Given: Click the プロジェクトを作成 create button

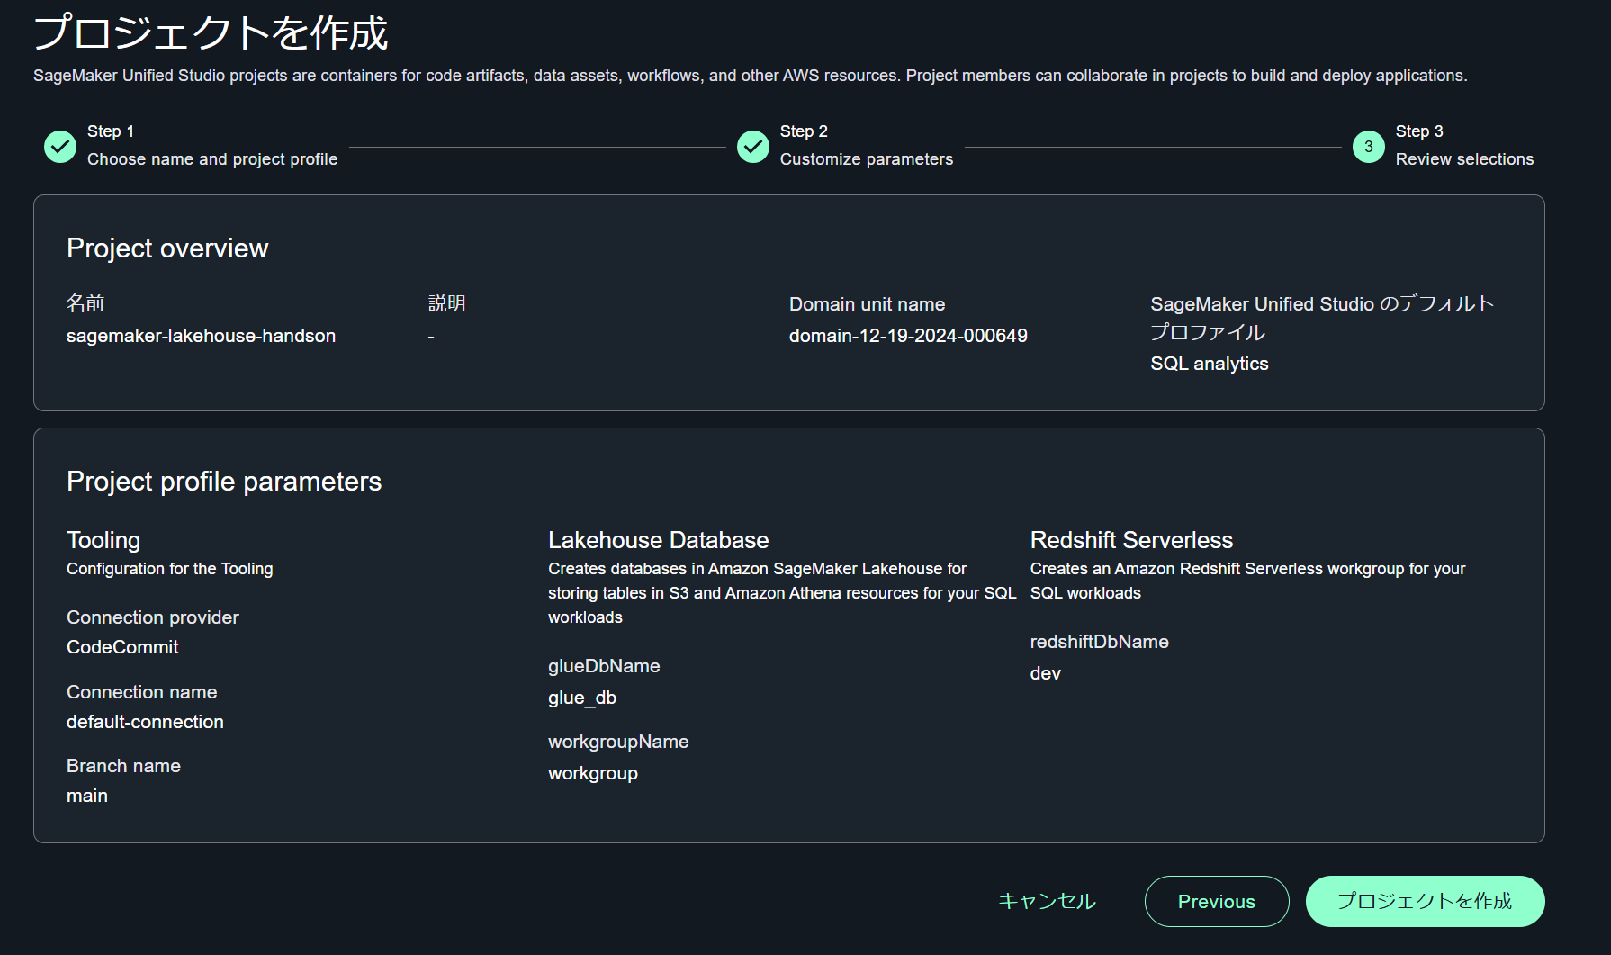Looking at the screenshot, I should click(1425, 901).
